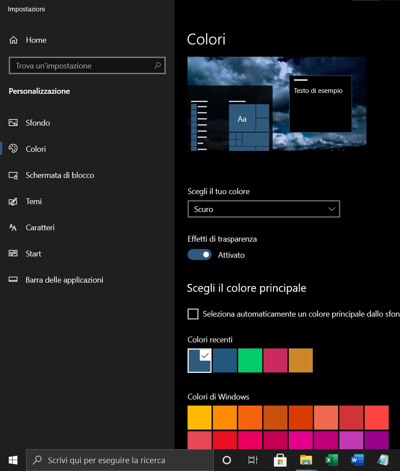Click the Temi brush icon
400x471 pixels.
coord(13,201)
